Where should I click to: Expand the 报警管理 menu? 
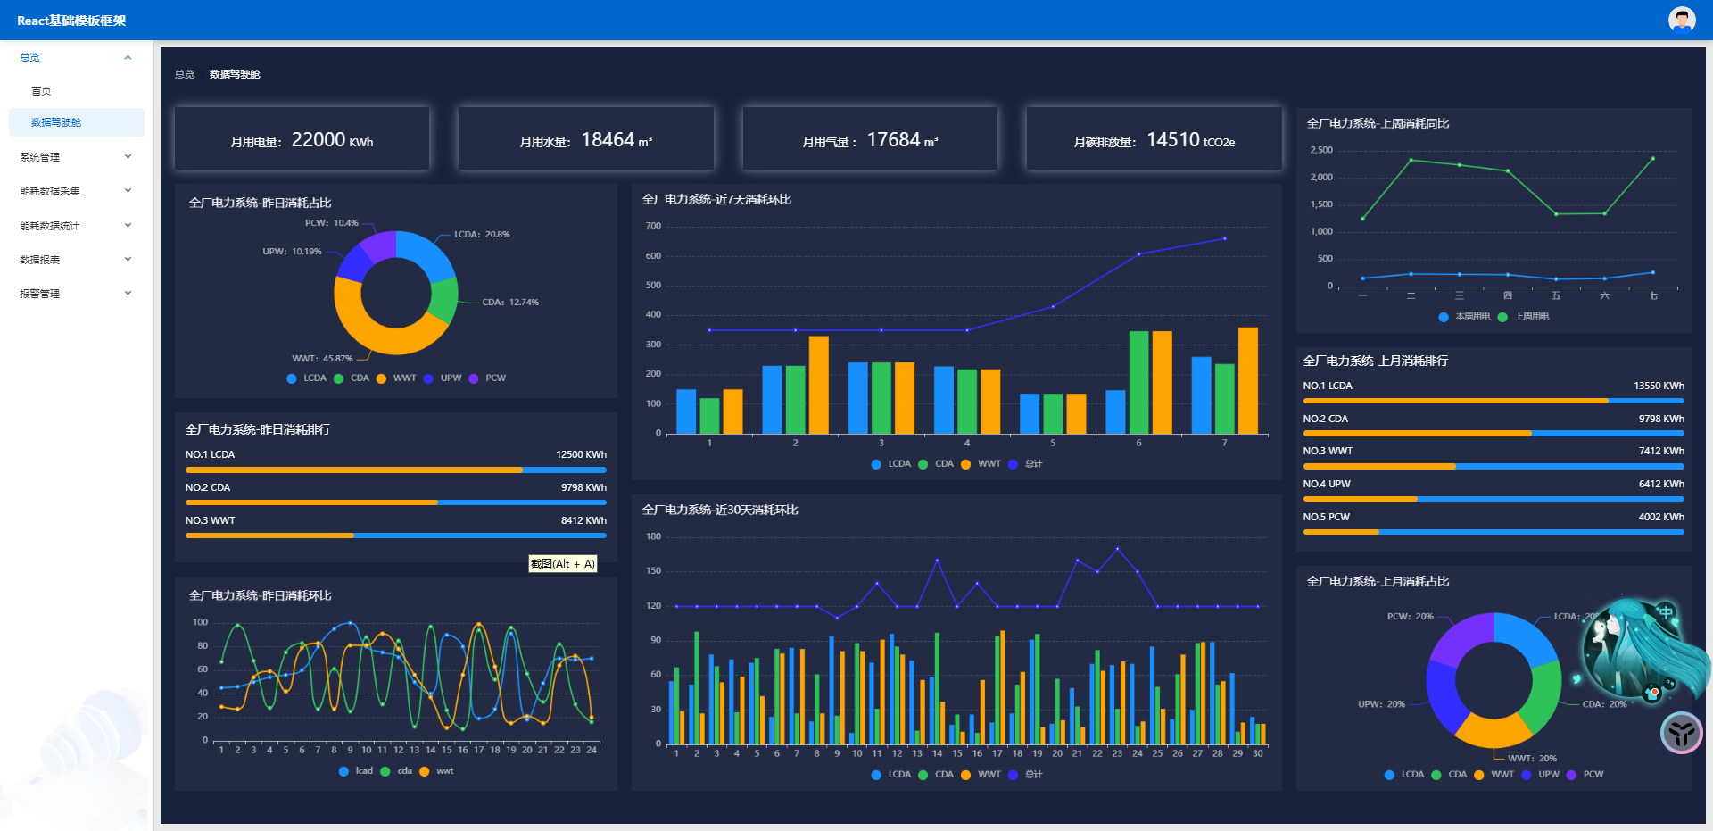77,294
